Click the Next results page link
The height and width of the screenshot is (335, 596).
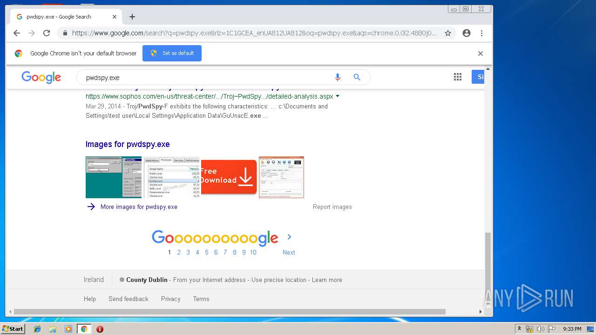pos(289,252)
